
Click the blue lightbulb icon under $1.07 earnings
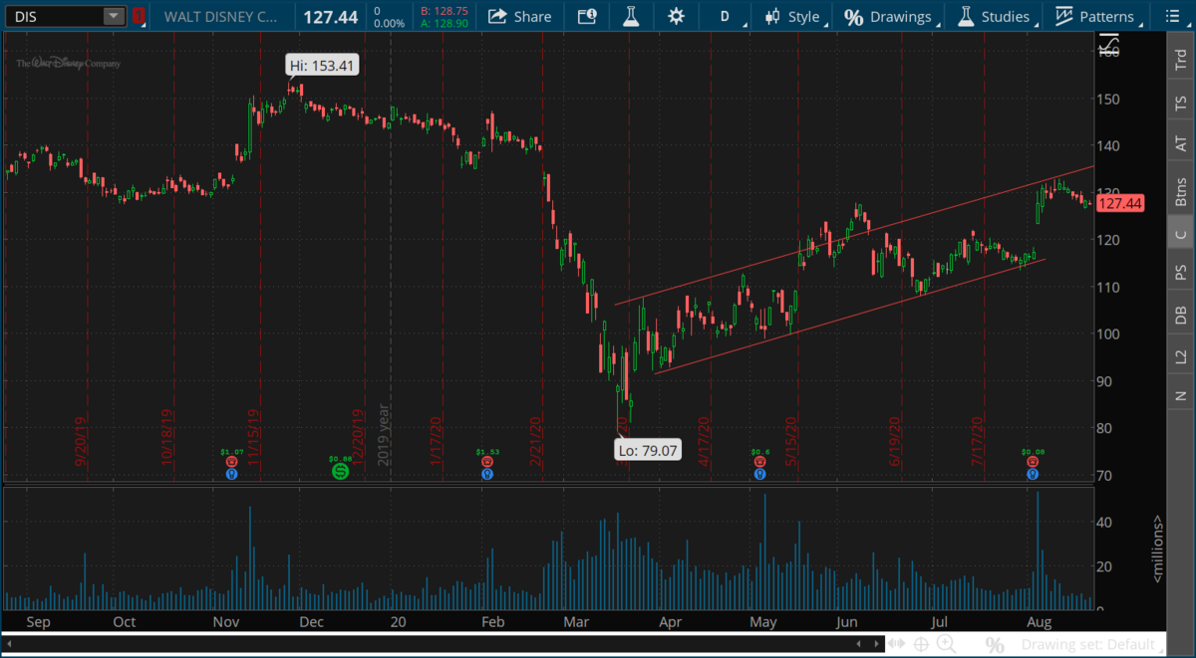click(x=231, y=474)
